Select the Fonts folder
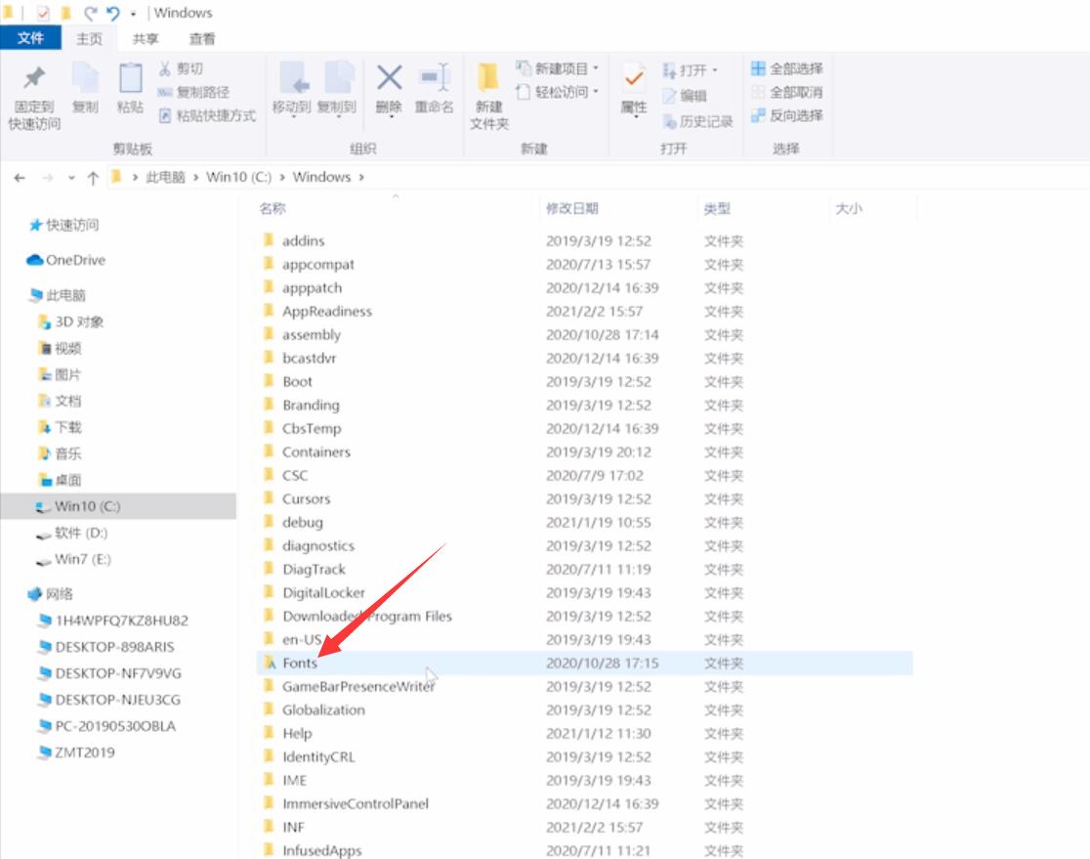The image size is (1090, 859). pyautogui.click(x=584, y=663)
